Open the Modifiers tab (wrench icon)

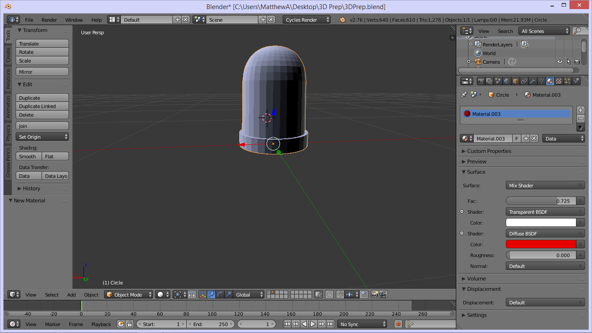point(533,81)
